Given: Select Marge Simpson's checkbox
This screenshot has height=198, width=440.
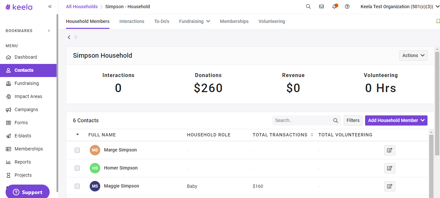Looking at the screenshot, I should pyautogui.click(x=77, y=150).
